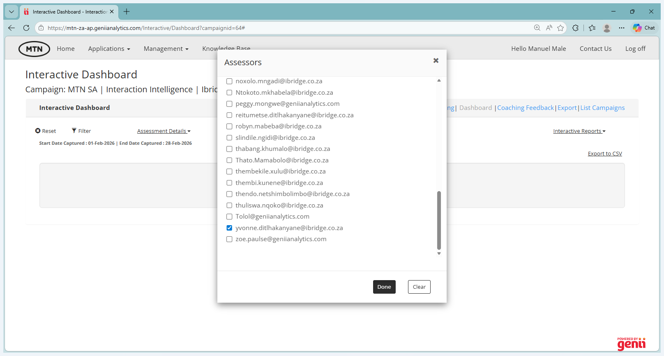Click the Clear button
664x356 pixels.
pos(419,287)
